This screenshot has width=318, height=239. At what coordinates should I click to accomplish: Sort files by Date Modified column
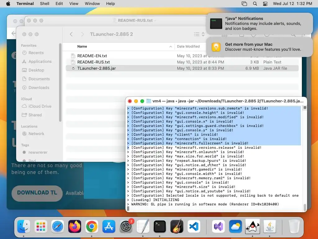pyautogui.click(x=188, y=46)
